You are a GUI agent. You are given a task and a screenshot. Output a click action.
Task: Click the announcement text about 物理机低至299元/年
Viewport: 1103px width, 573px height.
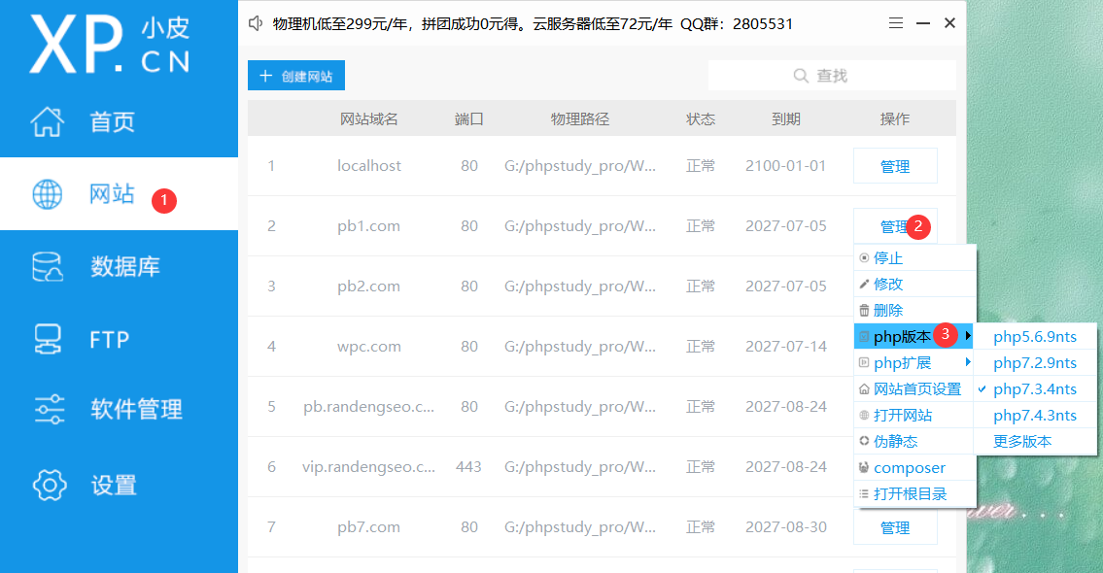point(533,24)
